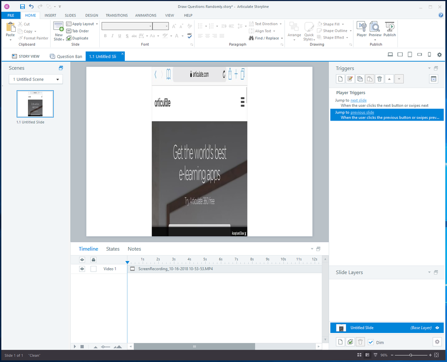Select the 1.1 Untitled Slide thumbnail
Screen dimensions: 447x362
(x=35, y=104)
